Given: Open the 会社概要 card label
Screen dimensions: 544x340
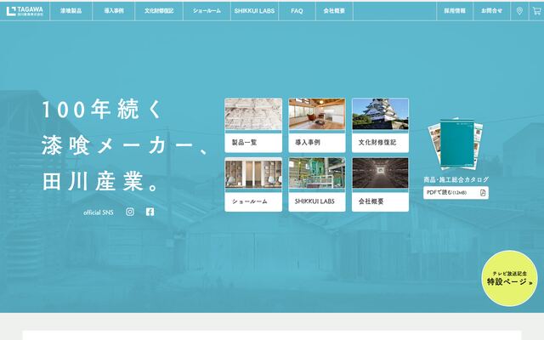Looking at the screenshot, I should 380,201.
